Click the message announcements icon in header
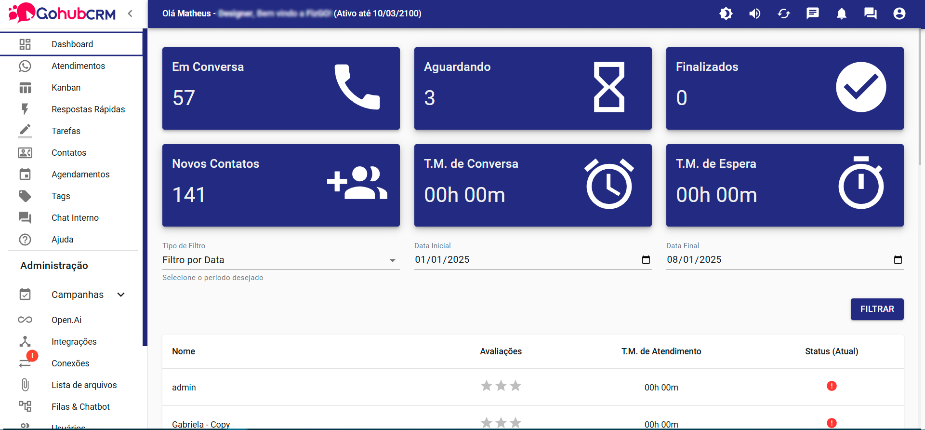 click(812, 13)
